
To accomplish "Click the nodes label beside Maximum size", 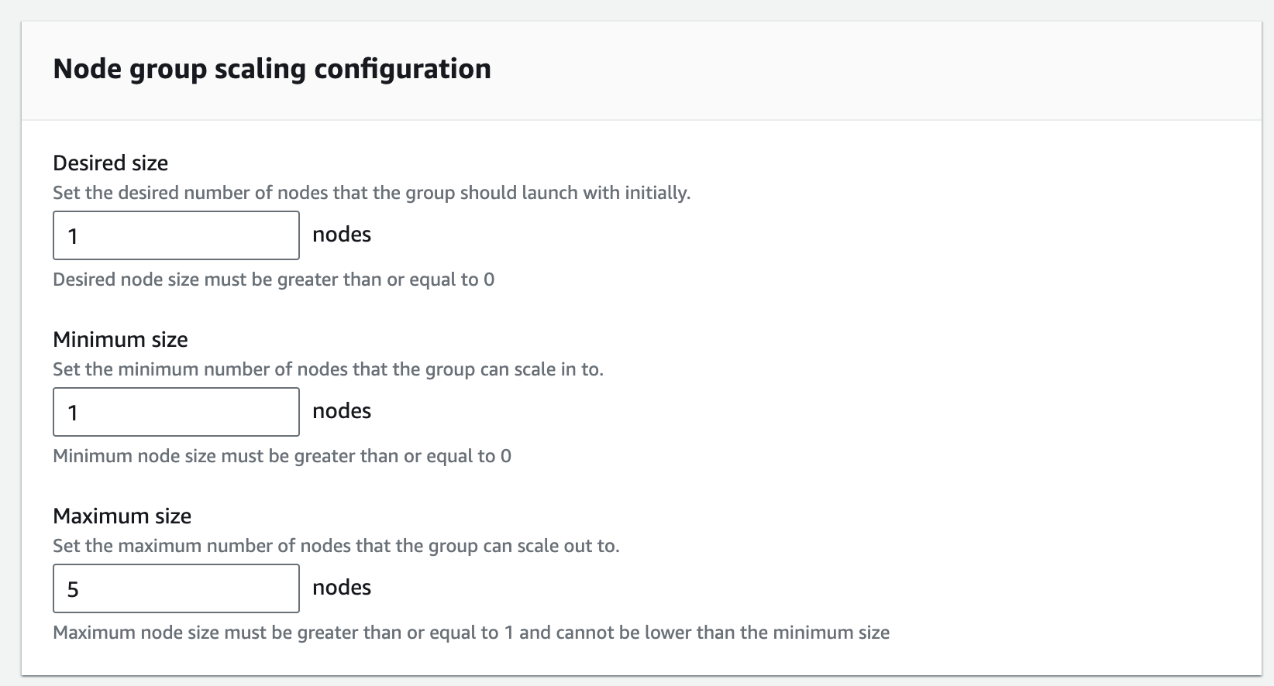I will [x=341, y=587].
